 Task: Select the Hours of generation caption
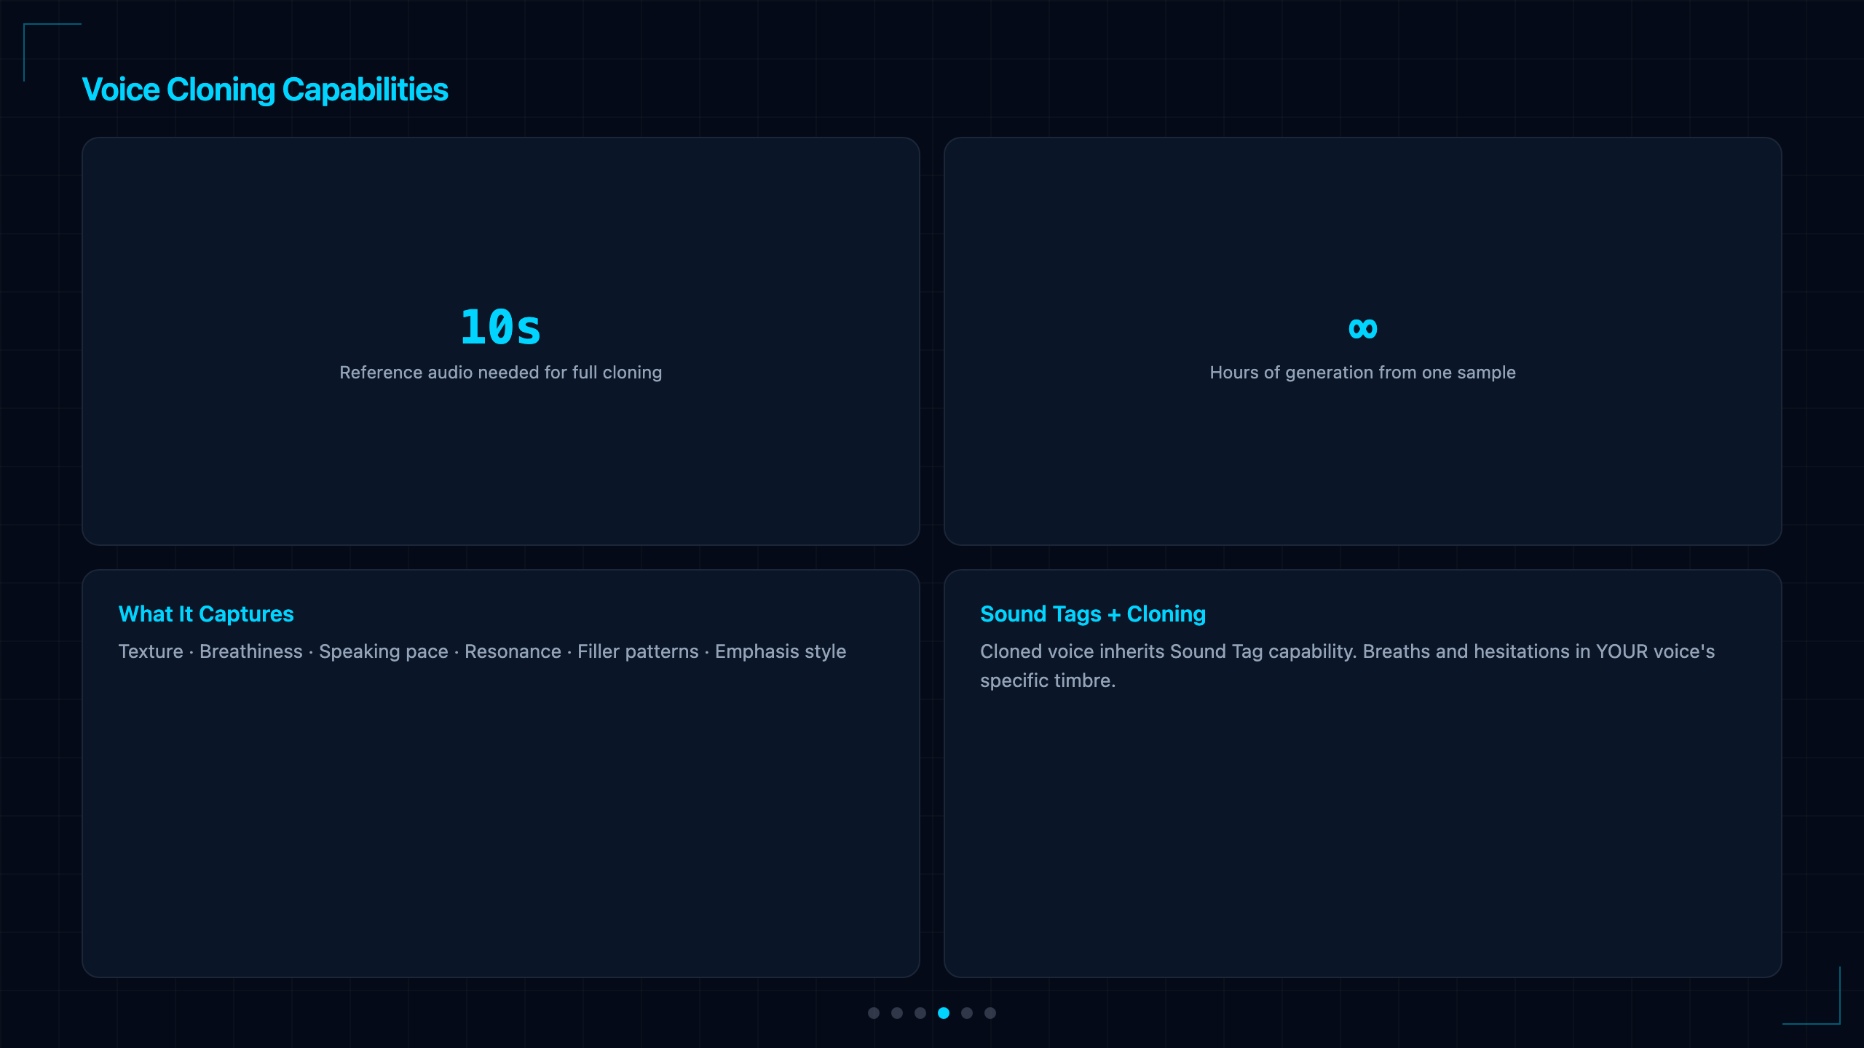pyautogui.click(x=1363, y=373)
